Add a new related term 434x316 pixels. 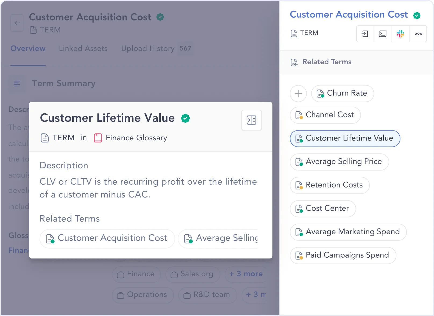298,94
